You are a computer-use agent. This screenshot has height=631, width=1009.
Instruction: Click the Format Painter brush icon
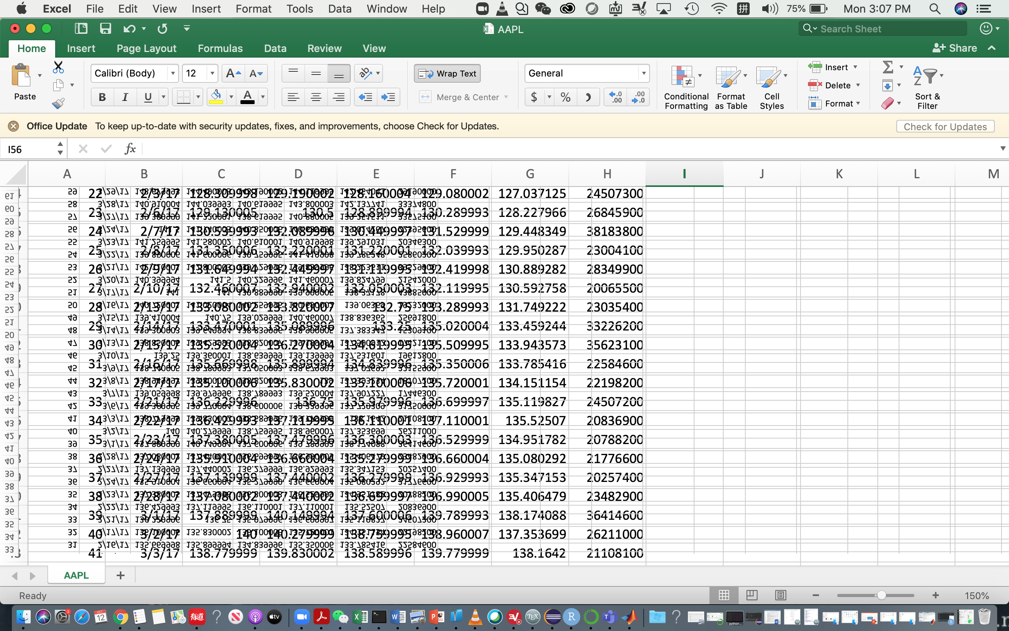coord(58,103)
